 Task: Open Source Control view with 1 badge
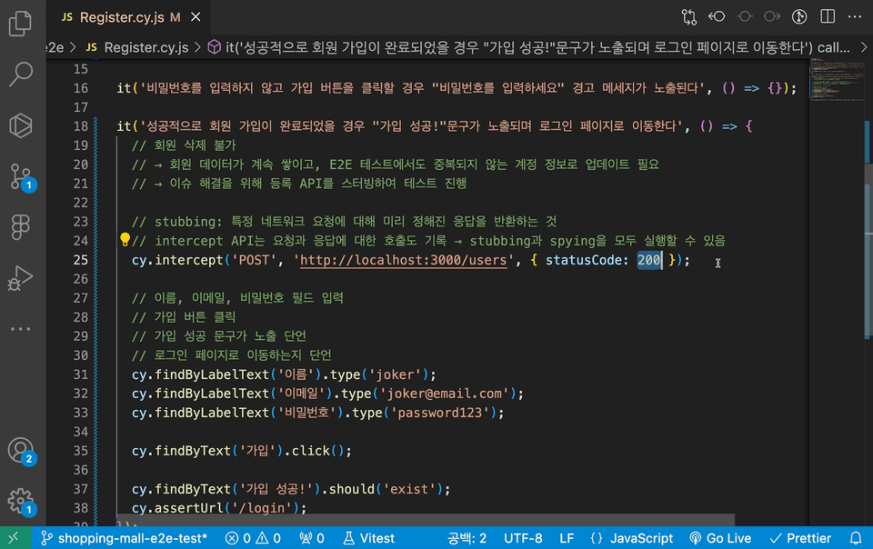pyautogui.click(x=22, y=177)
